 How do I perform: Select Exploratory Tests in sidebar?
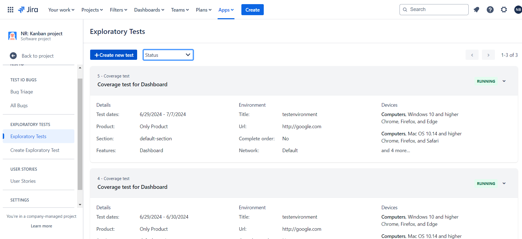38,136
